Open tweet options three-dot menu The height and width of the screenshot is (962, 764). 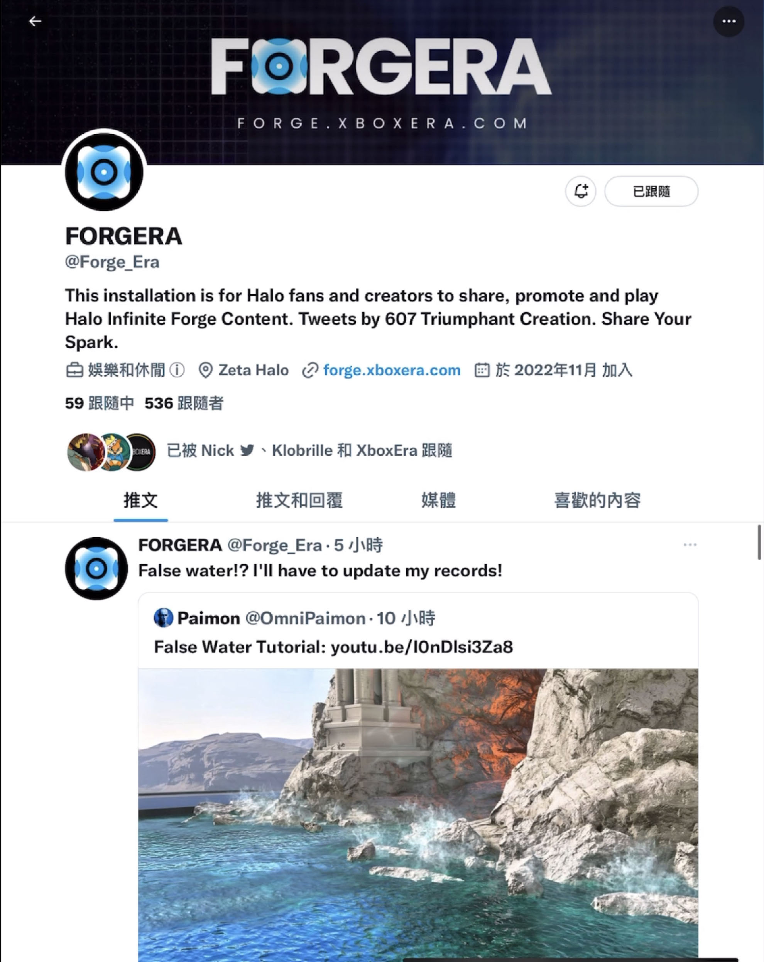(x=690, y=544)
